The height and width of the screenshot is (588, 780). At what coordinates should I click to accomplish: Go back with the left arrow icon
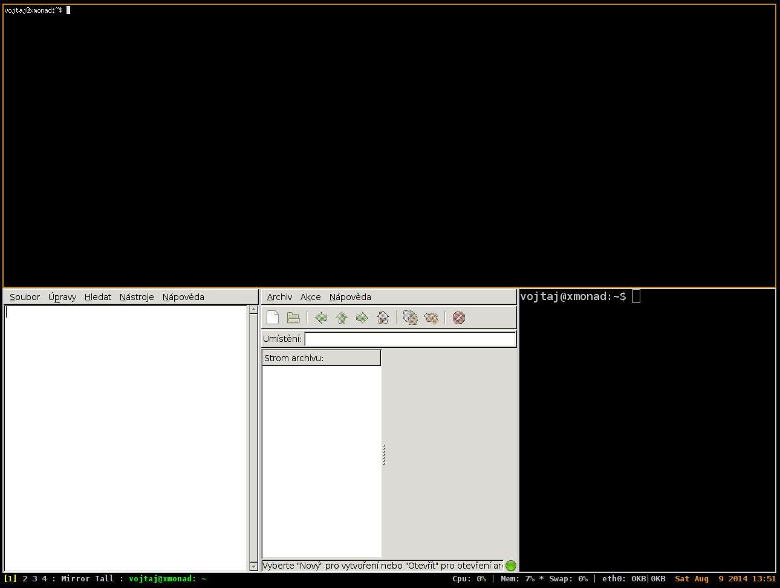pos(321,318)
